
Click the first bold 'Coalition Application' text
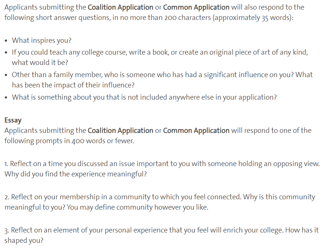tap(120, 7)
